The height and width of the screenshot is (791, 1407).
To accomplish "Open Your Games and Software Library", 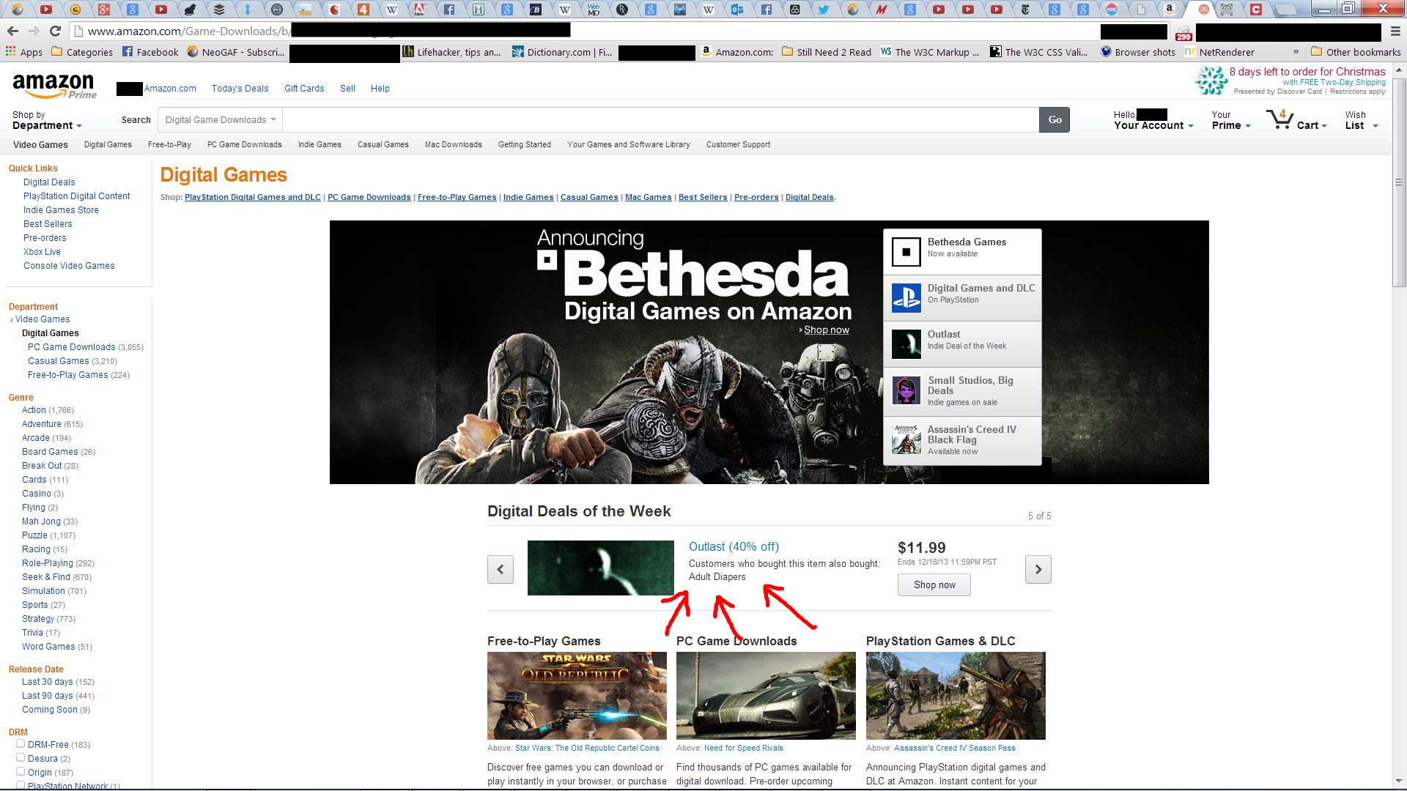I will 628,144.
